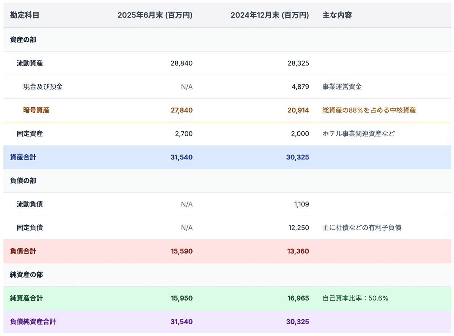Select the 資産合計 row label

(23, 157)
